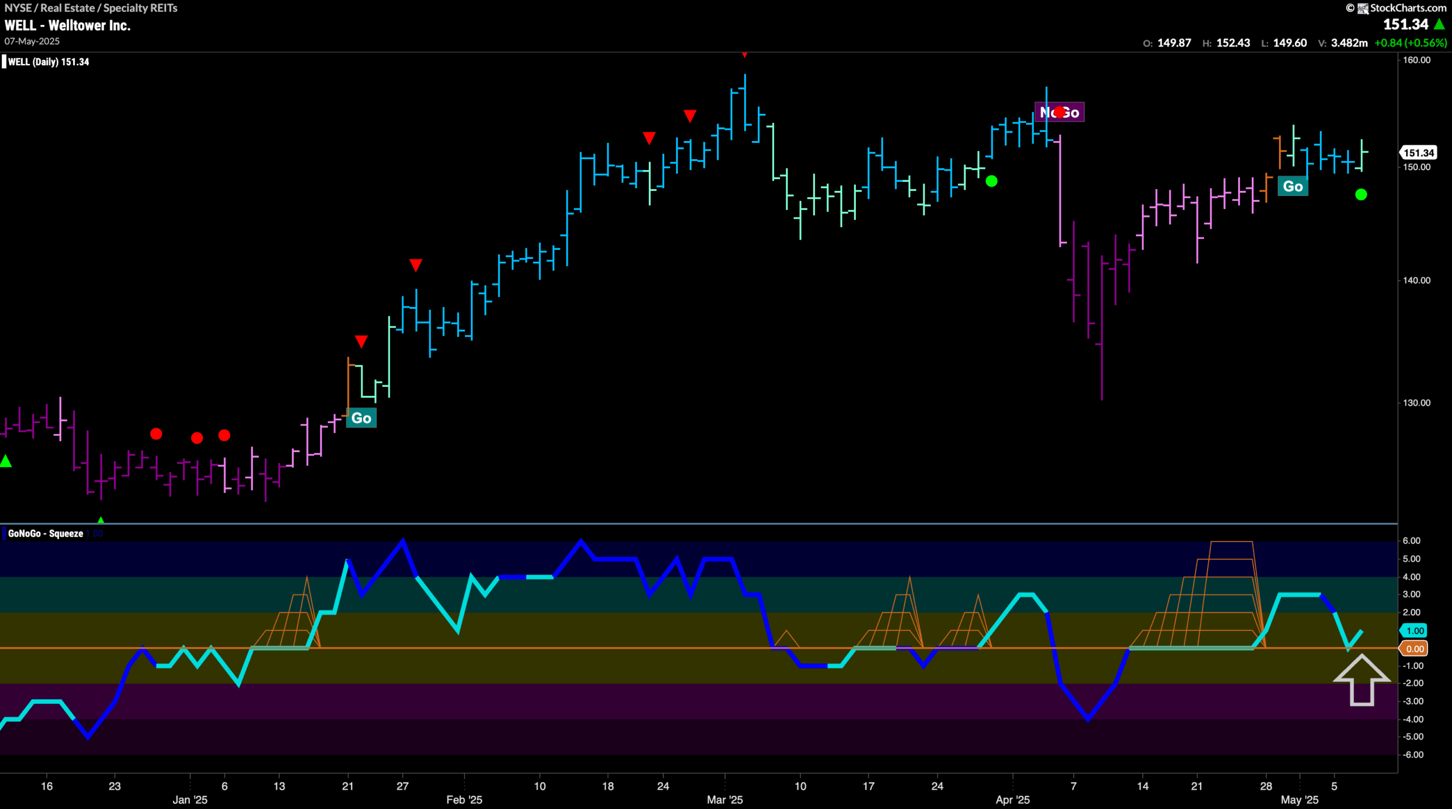Click the red triangle near Jan 27

click(x=416, y=265)
